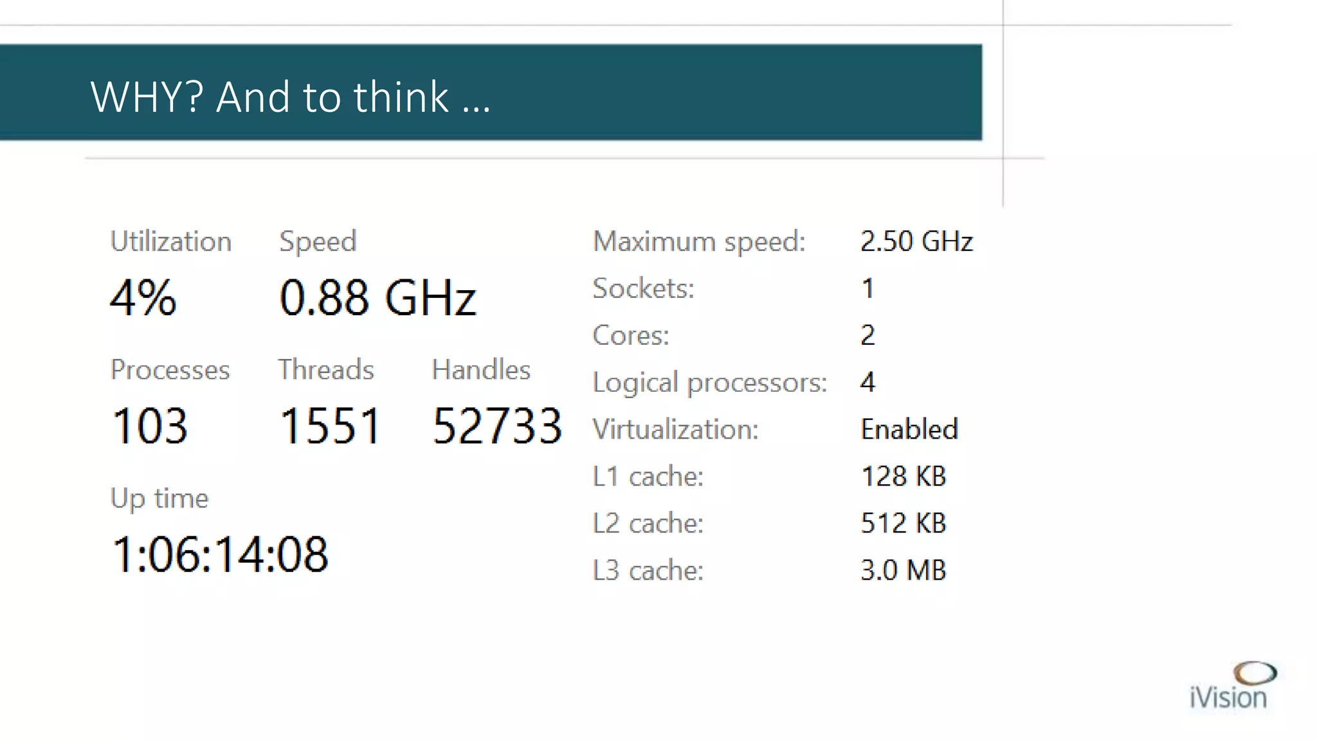
Task: Click the Handles label
Action: tap(481, 370)
